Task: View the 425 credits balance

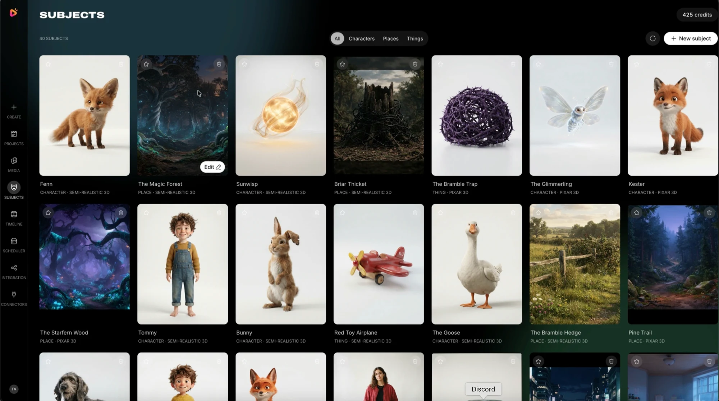Action: (697, 15)
